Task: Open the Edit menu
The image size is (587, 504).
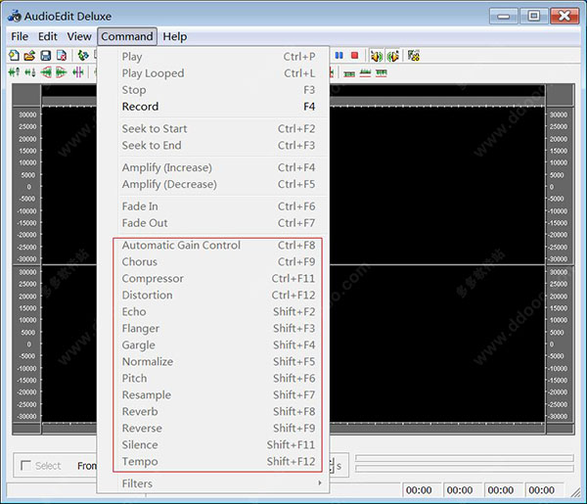Action: (x=48, y=36)
